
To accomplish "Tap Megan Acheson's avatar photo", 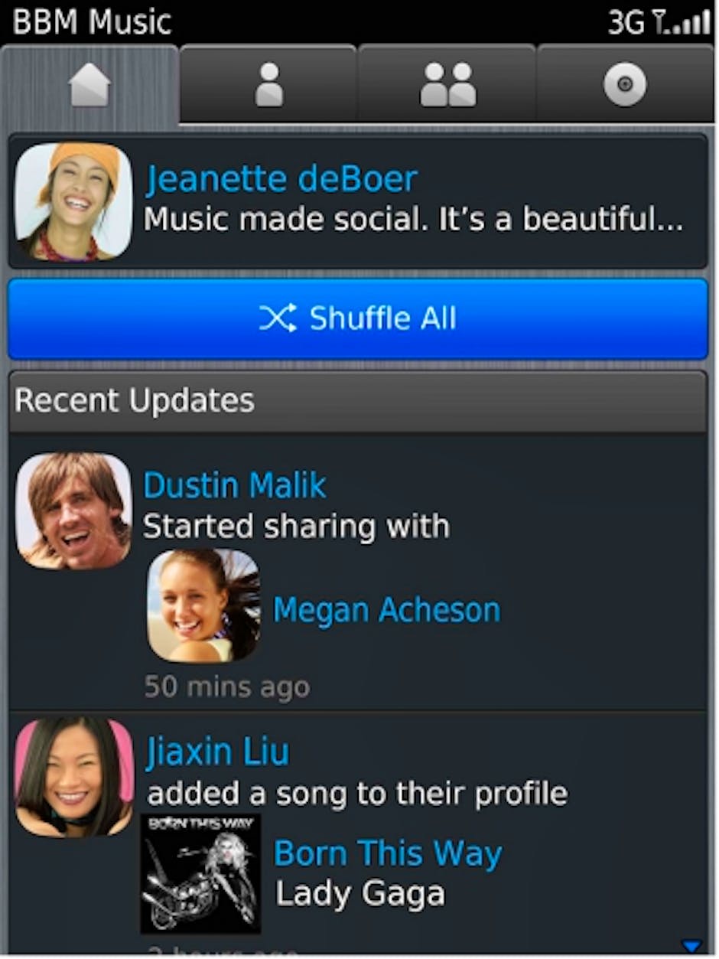I will (x=203, y=605).
